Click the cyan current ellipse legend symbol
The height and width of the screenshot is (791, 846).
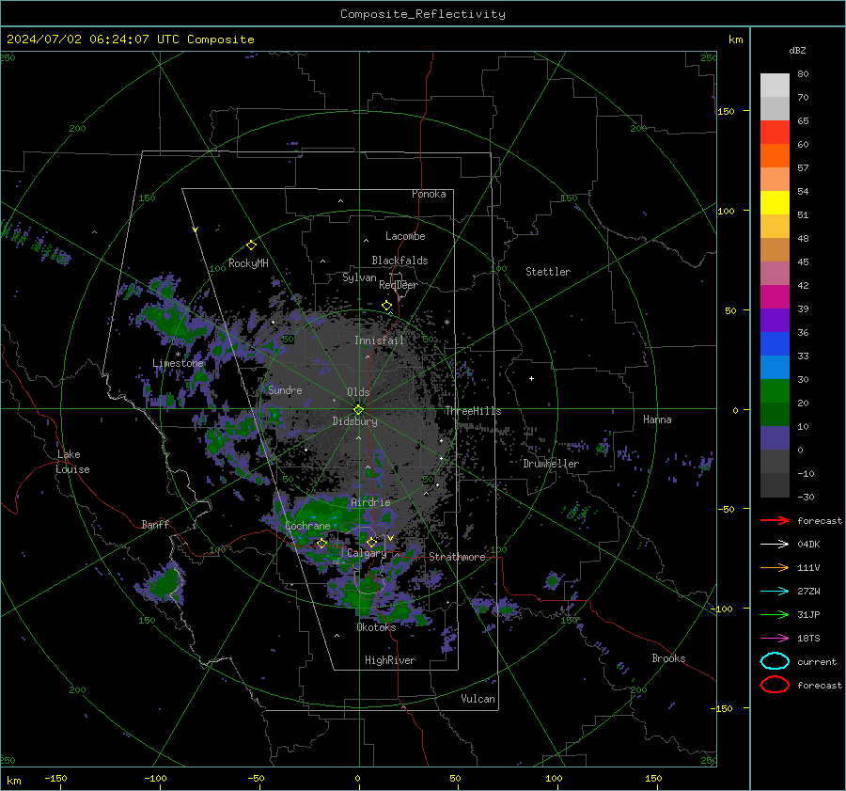tap(775, 661)
